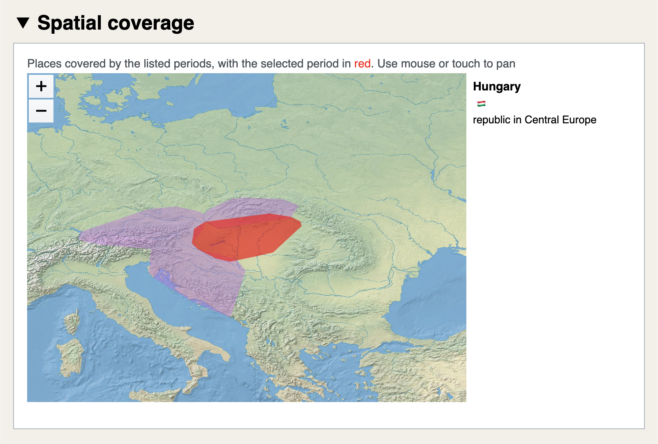658x444 pixels.
Task: Zoom out the map with minus button
Action: click(x=41, y=111)
